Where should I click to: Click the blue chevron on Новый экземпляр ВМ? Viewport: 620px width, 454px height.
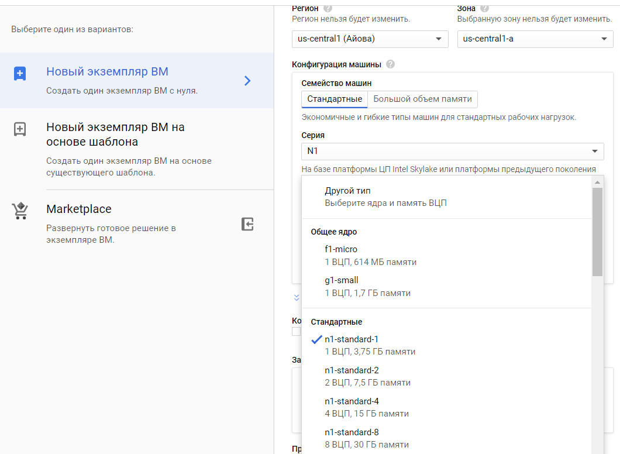(x=247, y=81)
